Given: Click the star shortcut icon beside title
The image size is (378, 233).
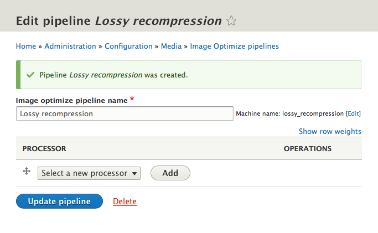Looking at the screenshot, I should coord(231,20).
